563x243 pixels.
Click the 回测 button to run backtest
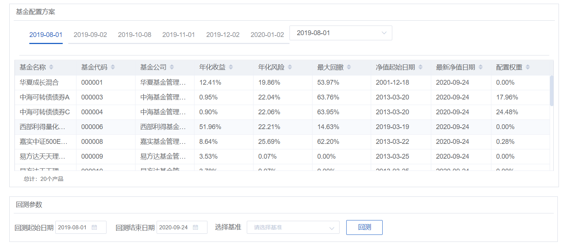tap(364, 227)
